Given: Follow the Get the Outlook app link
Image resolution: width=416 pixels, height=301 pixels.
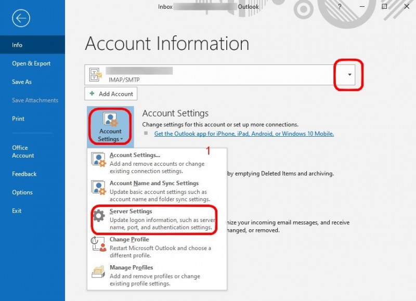Looking at the screenshot, I should (244, 134).
